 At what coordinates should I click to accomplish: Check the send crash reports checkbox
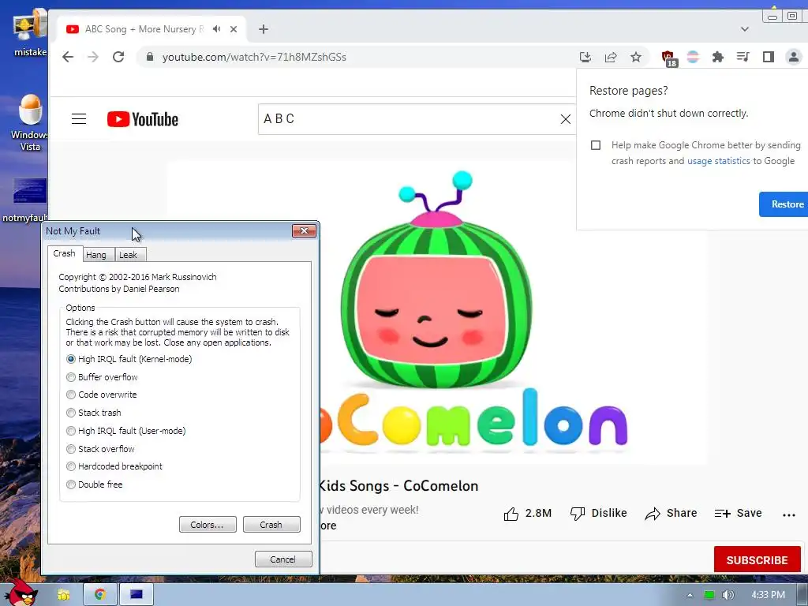596,145
